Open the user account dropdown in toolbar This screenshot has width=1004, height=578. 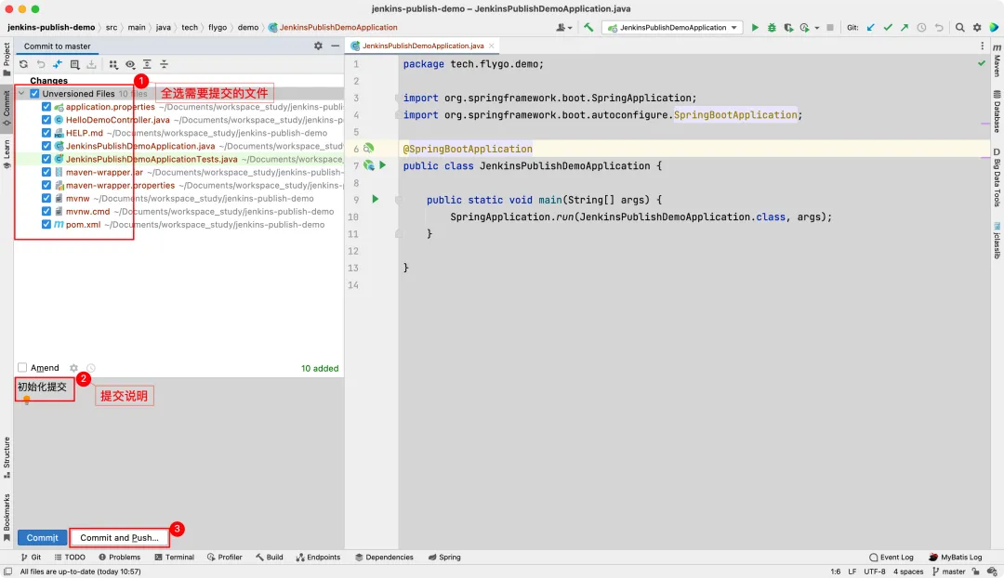click(x=563, y=28)
